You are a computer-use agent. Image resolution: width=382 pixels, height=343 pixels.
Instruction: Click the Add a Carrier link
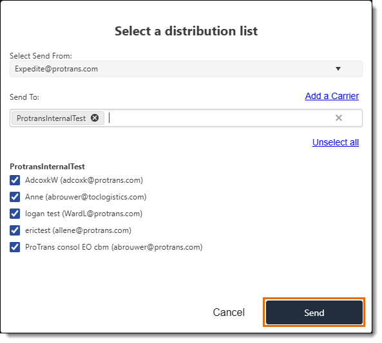point(332,96)
